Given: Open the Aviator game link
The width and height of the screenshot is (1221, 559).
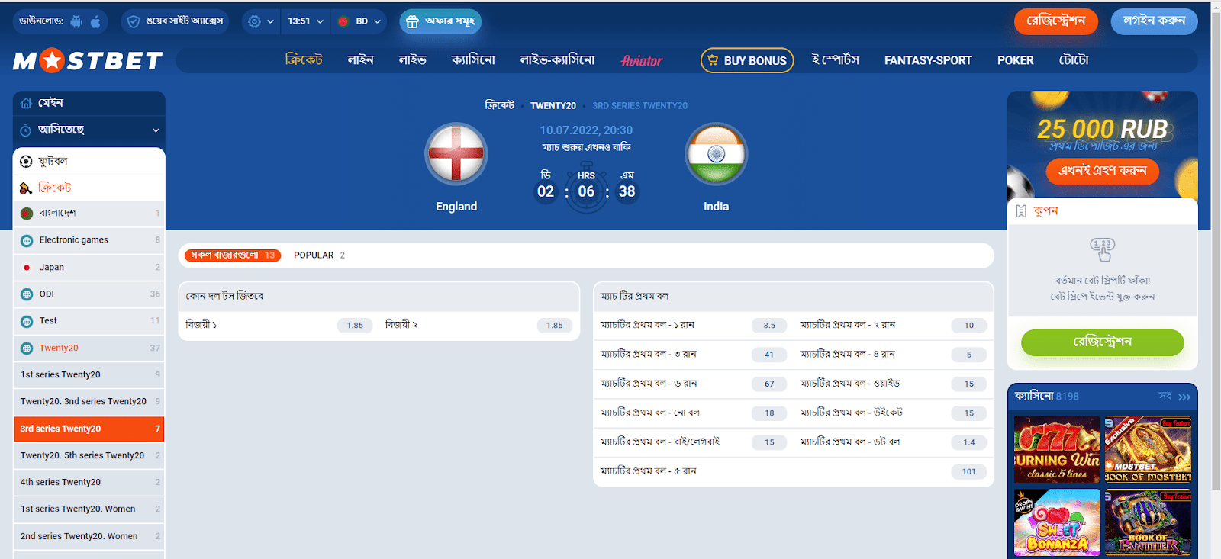Looking at the screenshot, I should 642,60.
